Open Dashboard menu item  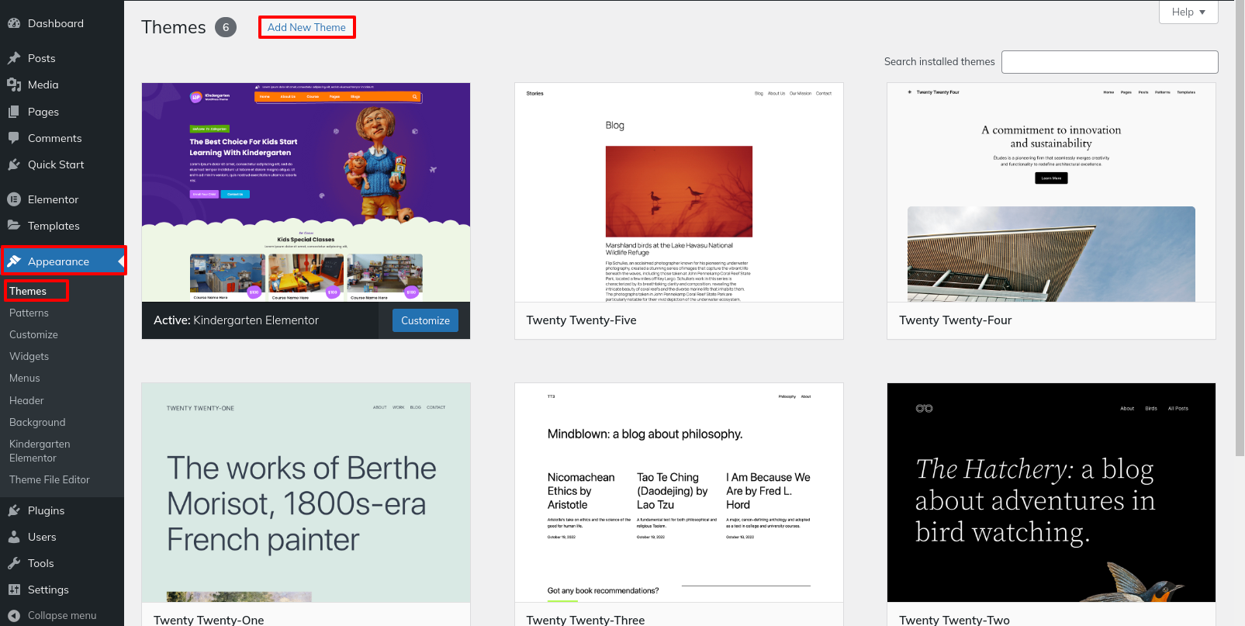62,23
